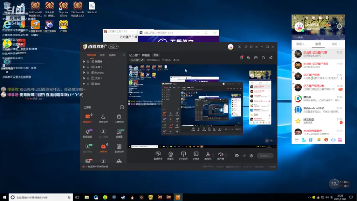Expand microphone options arrow
The width and height of the screenshot is (357, 201).
coord(213,155)
